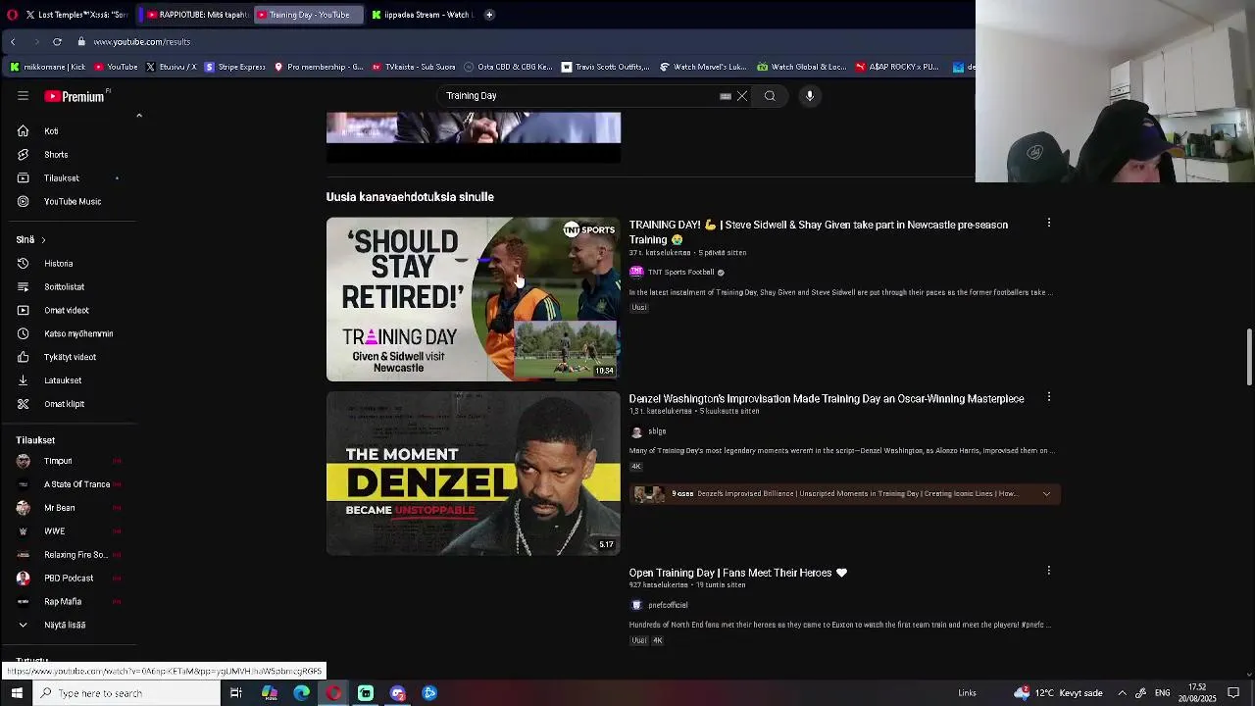The image size is (1255, 706).
Task: Open the YouTube hamburger guide menu
Action: (23, 96)
